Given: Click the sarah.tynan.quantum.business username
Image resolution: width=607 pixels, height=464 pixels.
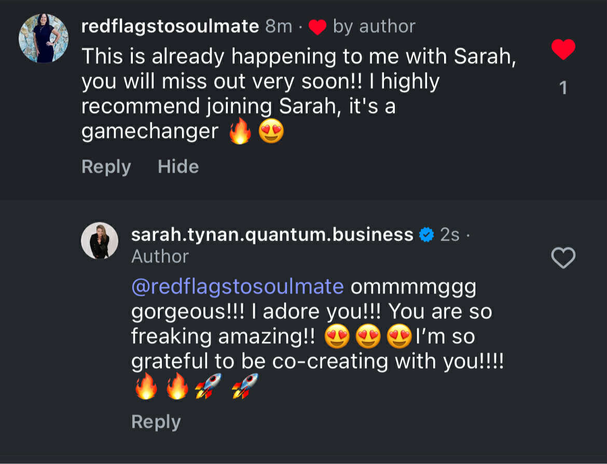Looking at the screenshot, I should pyautogui.click(x=272, y=235).
